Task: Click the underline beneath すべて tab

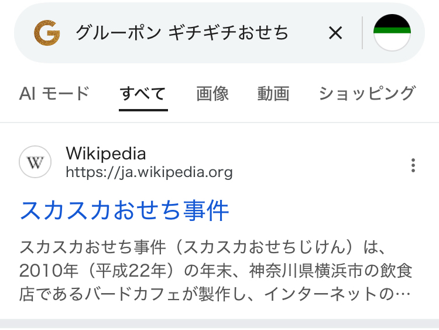Action: pos(143,110)
